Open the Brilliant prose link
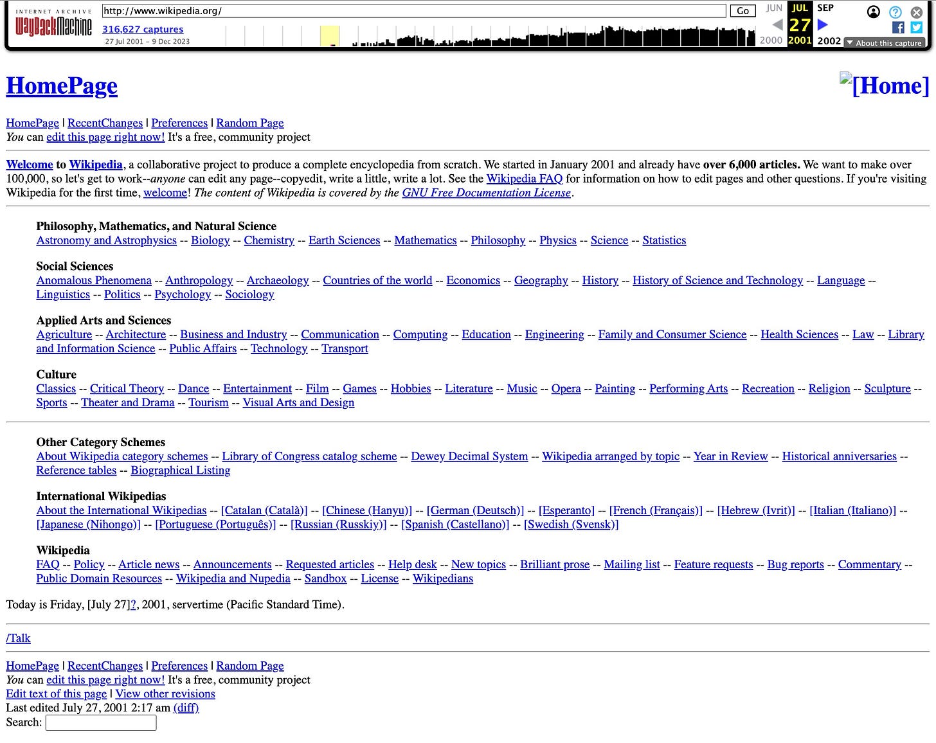The height and width of the screenshot is (743, 936). [x=555, y=564]
